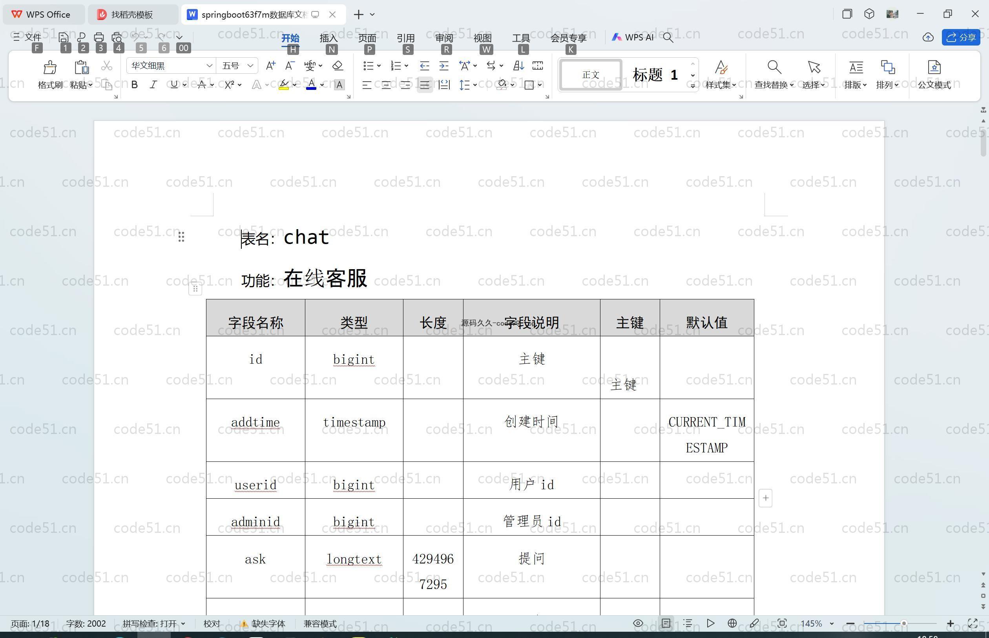
Task: Toggle bold formatting
Action: [x=134, y=85]
